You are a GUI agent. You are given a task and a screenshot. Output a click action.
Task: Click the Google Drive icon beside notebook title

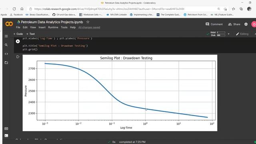(x=18, y=22)
